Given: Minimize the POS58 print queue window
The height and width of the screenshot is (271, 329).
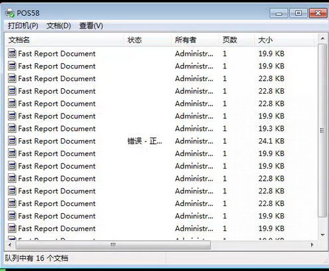Looking at the screenshot, I should pos(278,13).
